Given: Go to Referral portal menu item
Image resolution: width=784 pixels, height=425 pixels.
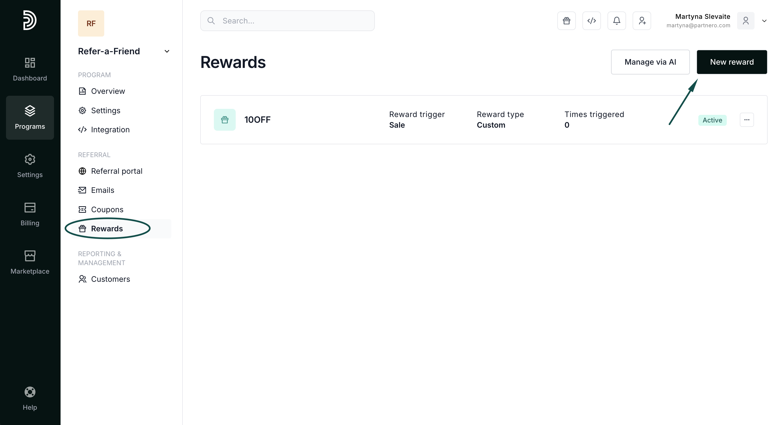Looking at the screenshot, I should pos(116,171).
